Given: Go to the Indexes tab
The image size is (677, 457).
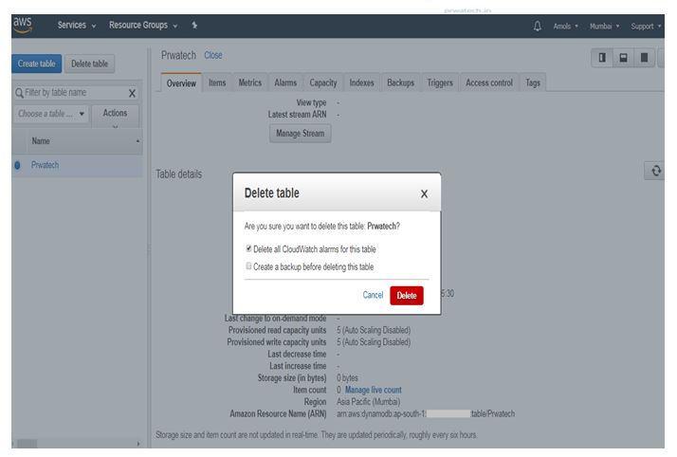Looking at the screenshot, I should (x=362, y=82).
